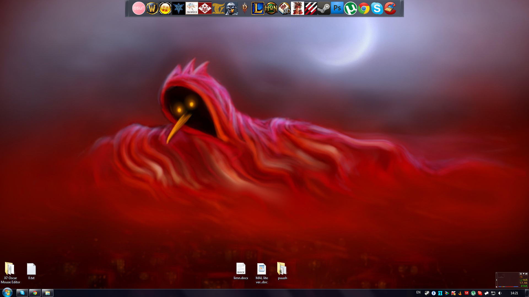Open the calendar by clicking the clock
This screenshot has width=529, height=297.
pos(515,293)
